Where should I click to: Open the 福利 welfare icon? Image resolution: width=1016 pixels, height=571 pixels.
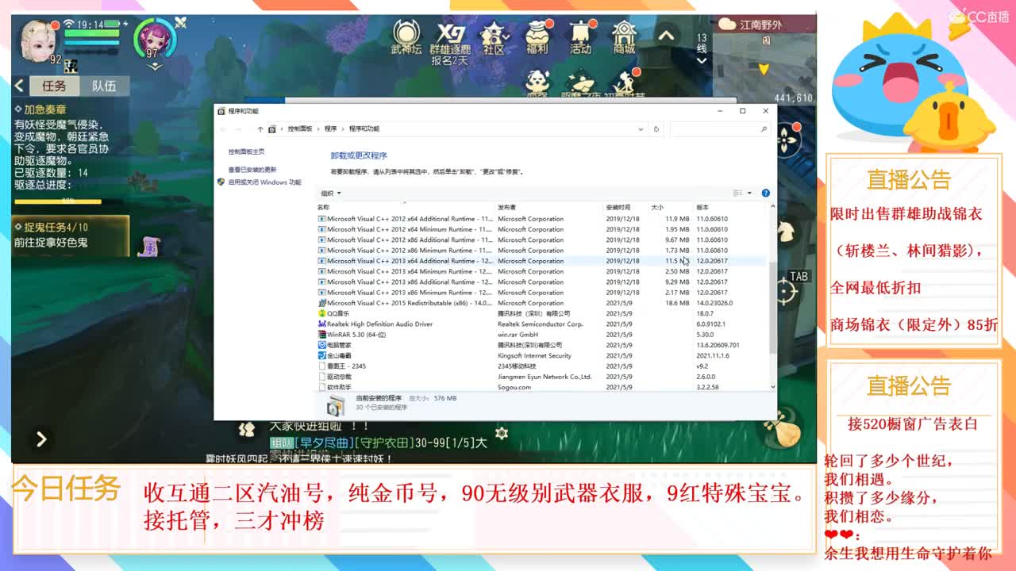pos(537,37)
